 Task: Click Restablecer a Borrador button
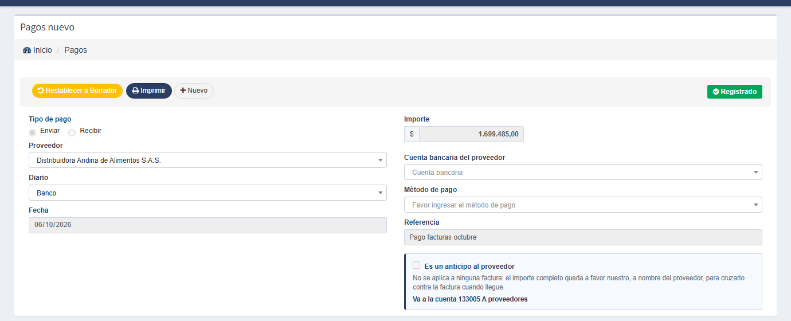tap(77, 91)
